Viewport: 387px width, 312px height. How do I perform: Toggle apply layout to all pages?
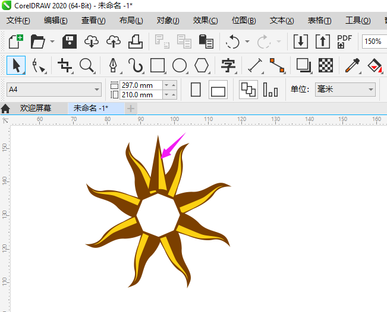[x=248, y=90]
